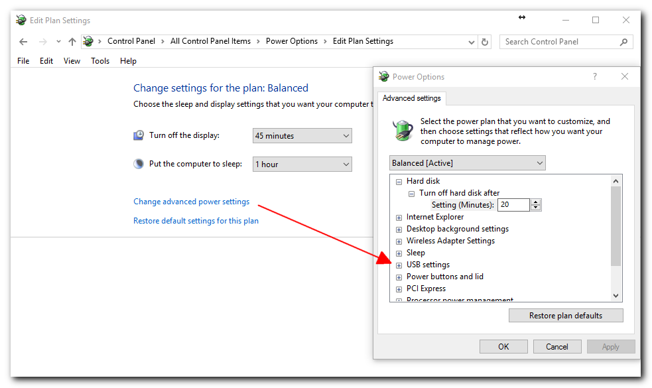Select the Sleep tree label
The width and height of the screenshot is (652, 388).
[415, 253]
